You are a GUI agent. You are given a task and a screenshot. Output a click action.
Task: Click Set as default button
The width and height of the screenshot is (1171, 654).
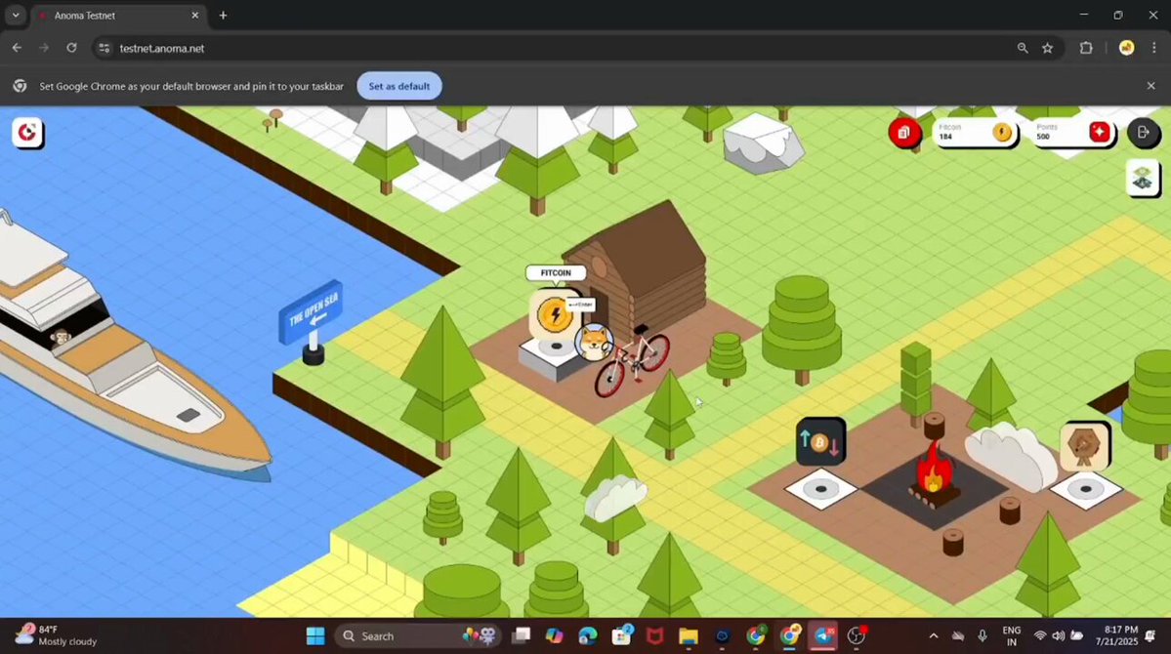click(x=398, y=86)
